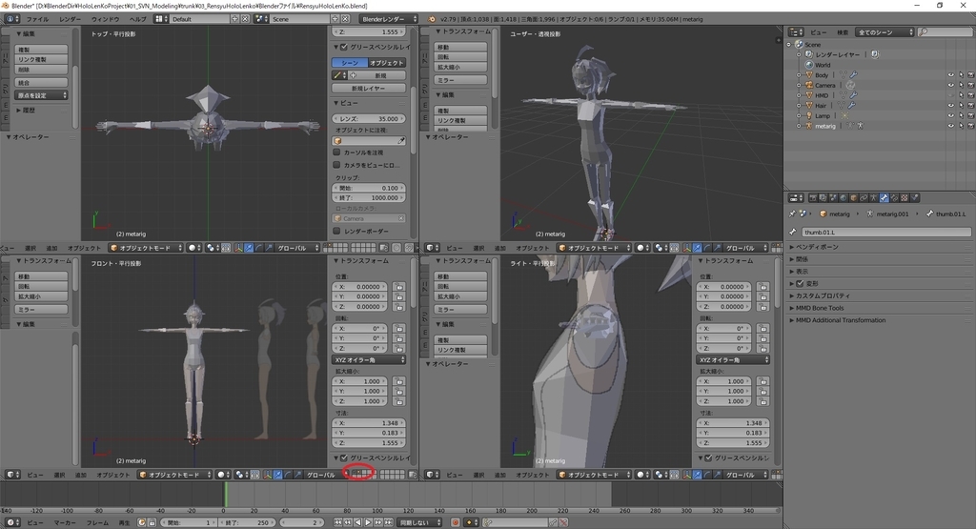
Task: Click properties editor type icon
Action: tap(796, 198)
